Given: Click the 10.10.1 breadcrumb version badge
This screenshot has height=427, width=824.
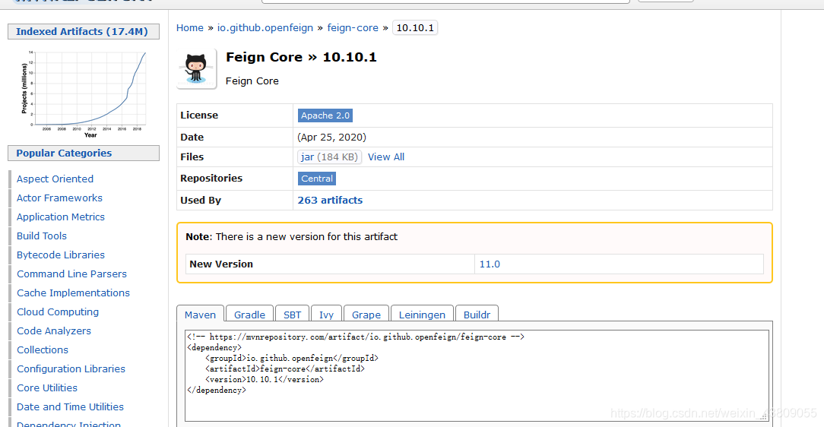Looking at the screenshot, I should tap(415, 28).
